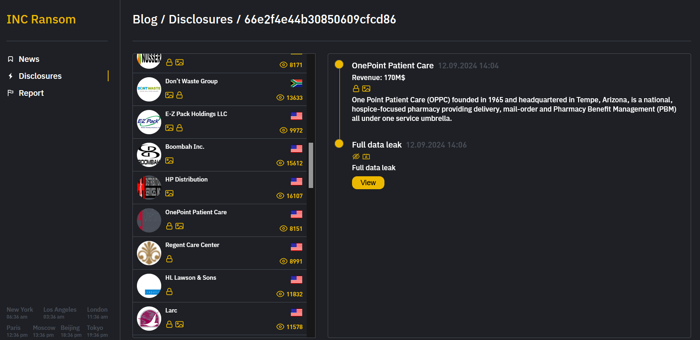The image size is (700, 340).
Task: Click the yellow timeline dot beside Full data leak
Action: [339, 144]
